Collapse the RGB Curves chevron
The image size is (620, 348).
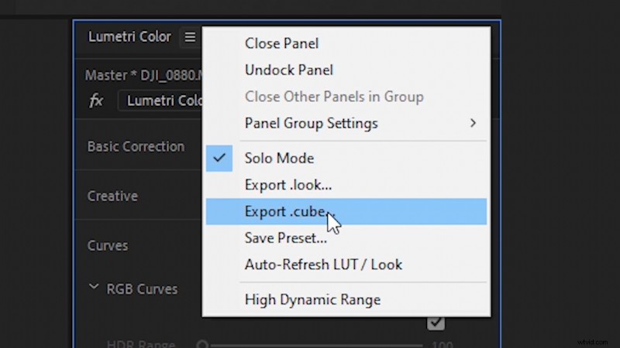(94, 288)
